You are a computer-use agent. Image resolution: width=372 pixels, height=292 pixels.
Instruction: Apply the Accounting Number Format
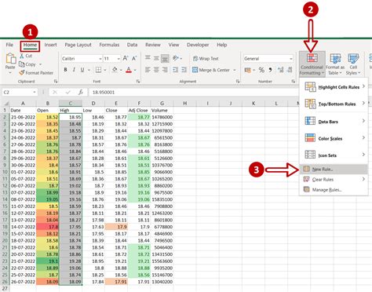pos(247,70)
